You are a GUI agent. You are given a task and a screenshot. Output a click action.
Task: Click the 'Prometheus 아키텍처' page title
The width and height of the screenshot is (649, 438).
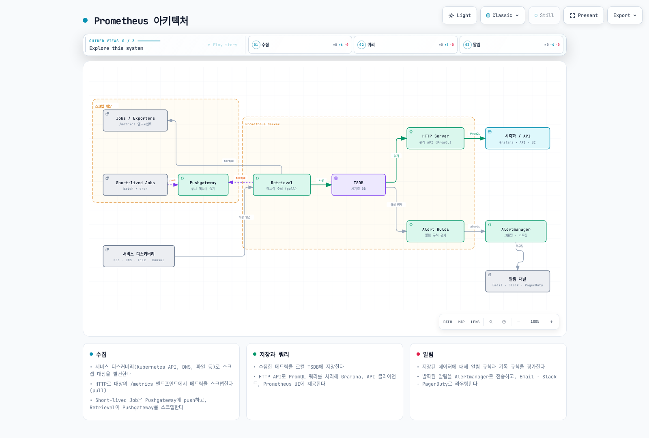141,21
